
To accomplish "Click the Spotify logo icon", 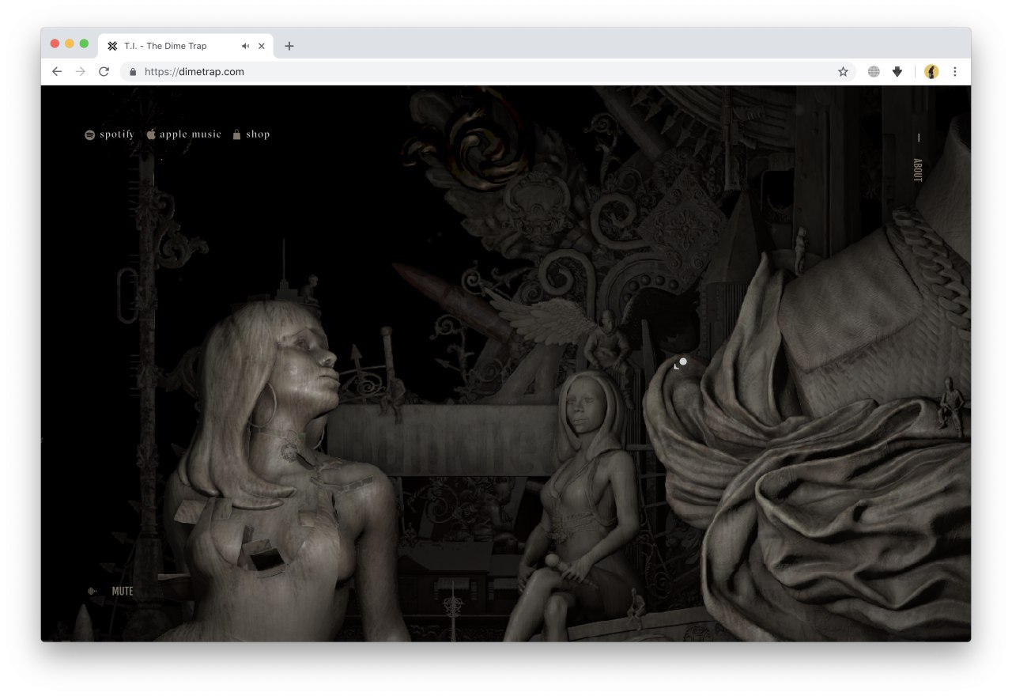I will pos(89,134).
